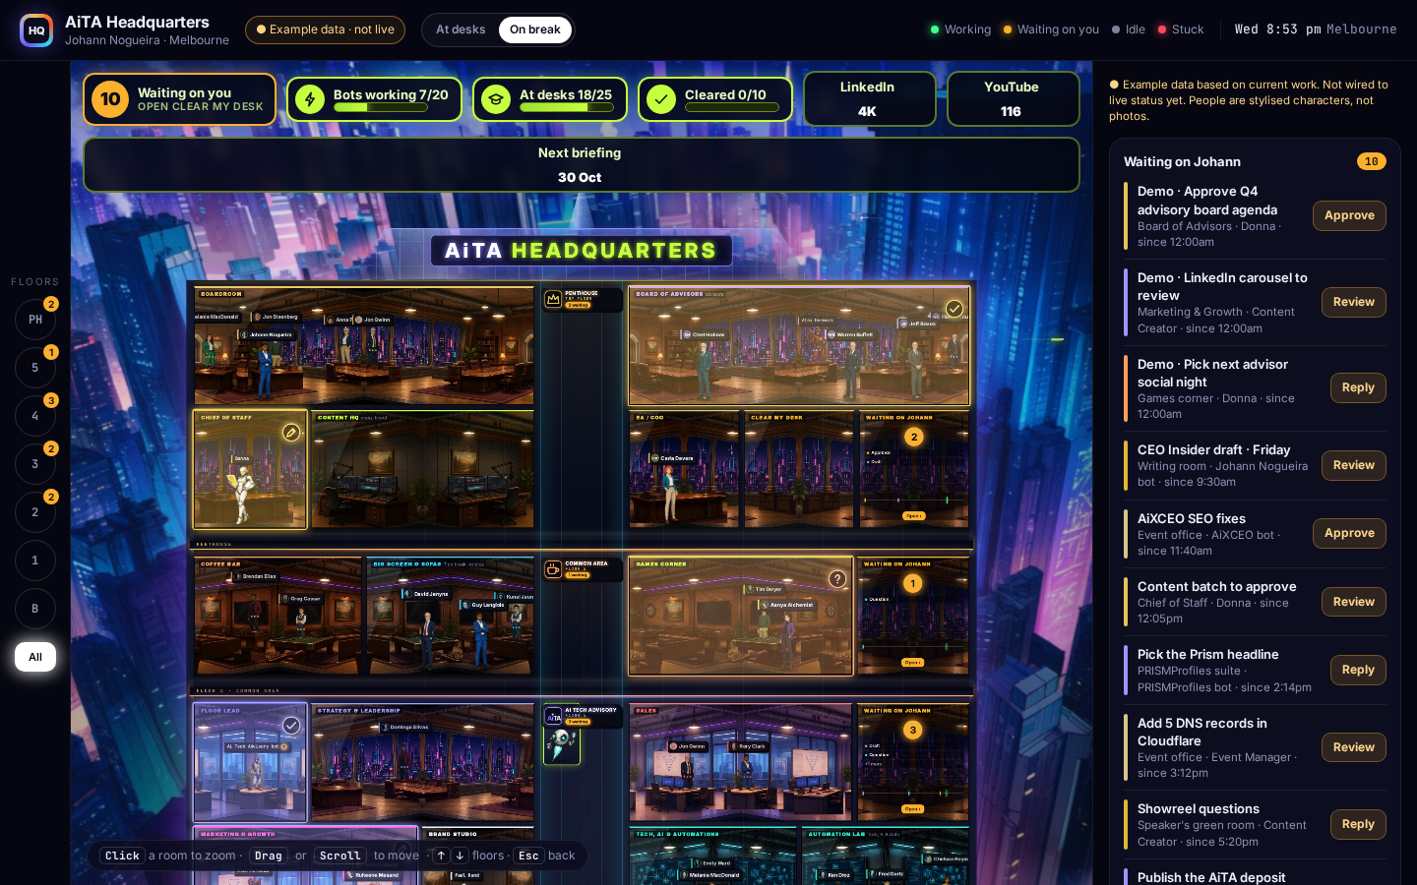Select floor 3
Viewport: 1417px width, 885px height.
point(35,464)
